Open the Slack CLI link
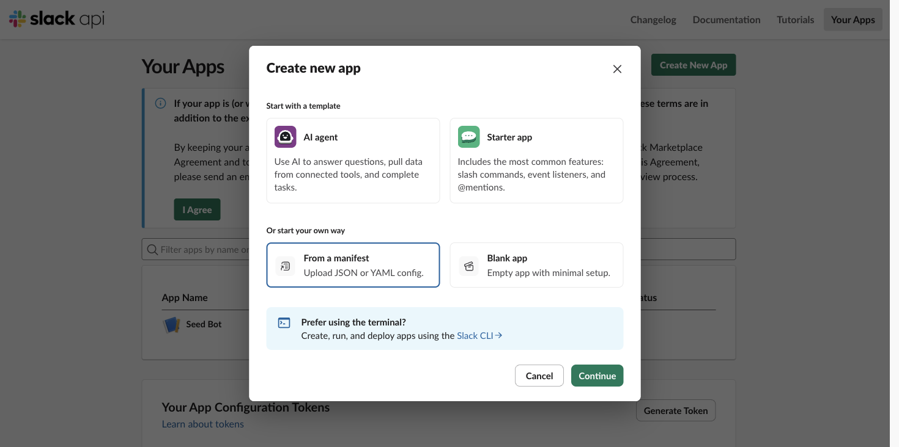 coord(479,335)
